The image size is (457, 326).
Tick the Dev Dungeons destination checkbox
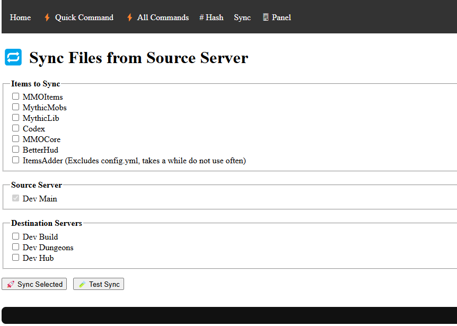16,247
